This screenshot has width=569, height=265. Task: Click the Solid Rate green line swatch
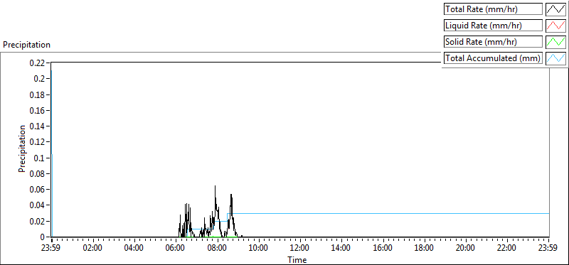[555, 42]
